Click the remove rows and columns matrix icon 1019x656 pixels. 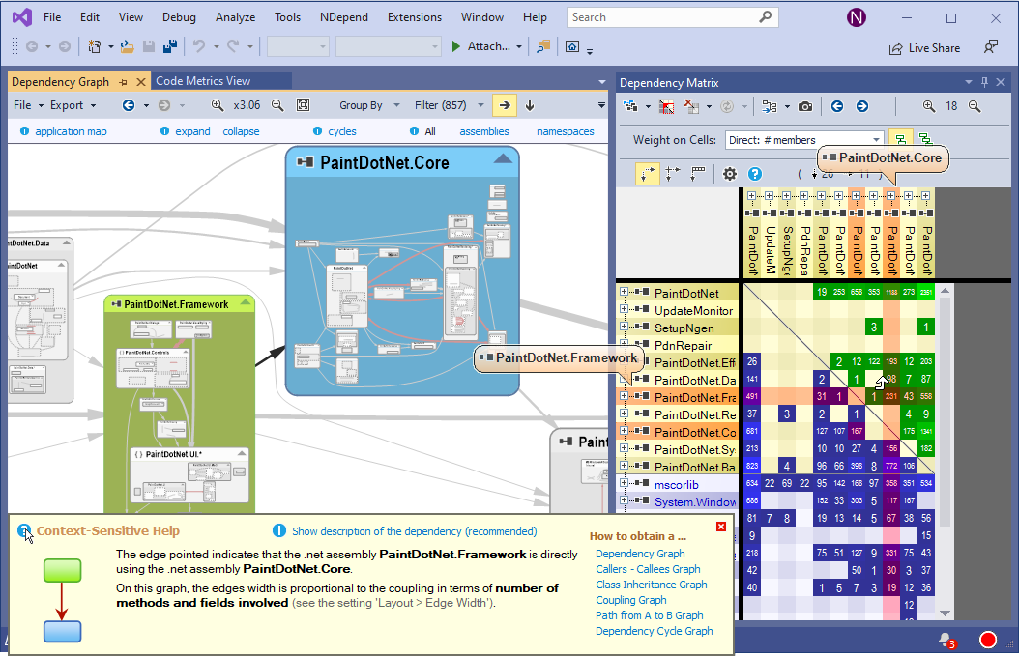[691, 106]
